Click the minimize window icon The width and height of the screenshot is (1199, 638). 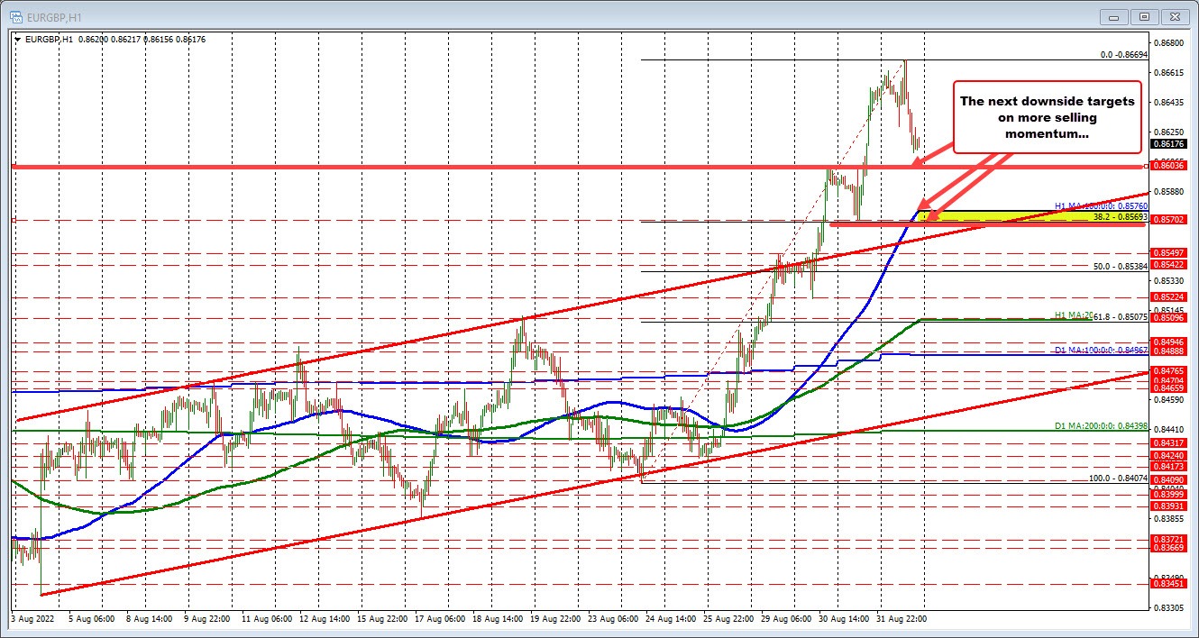(1113, 16)
